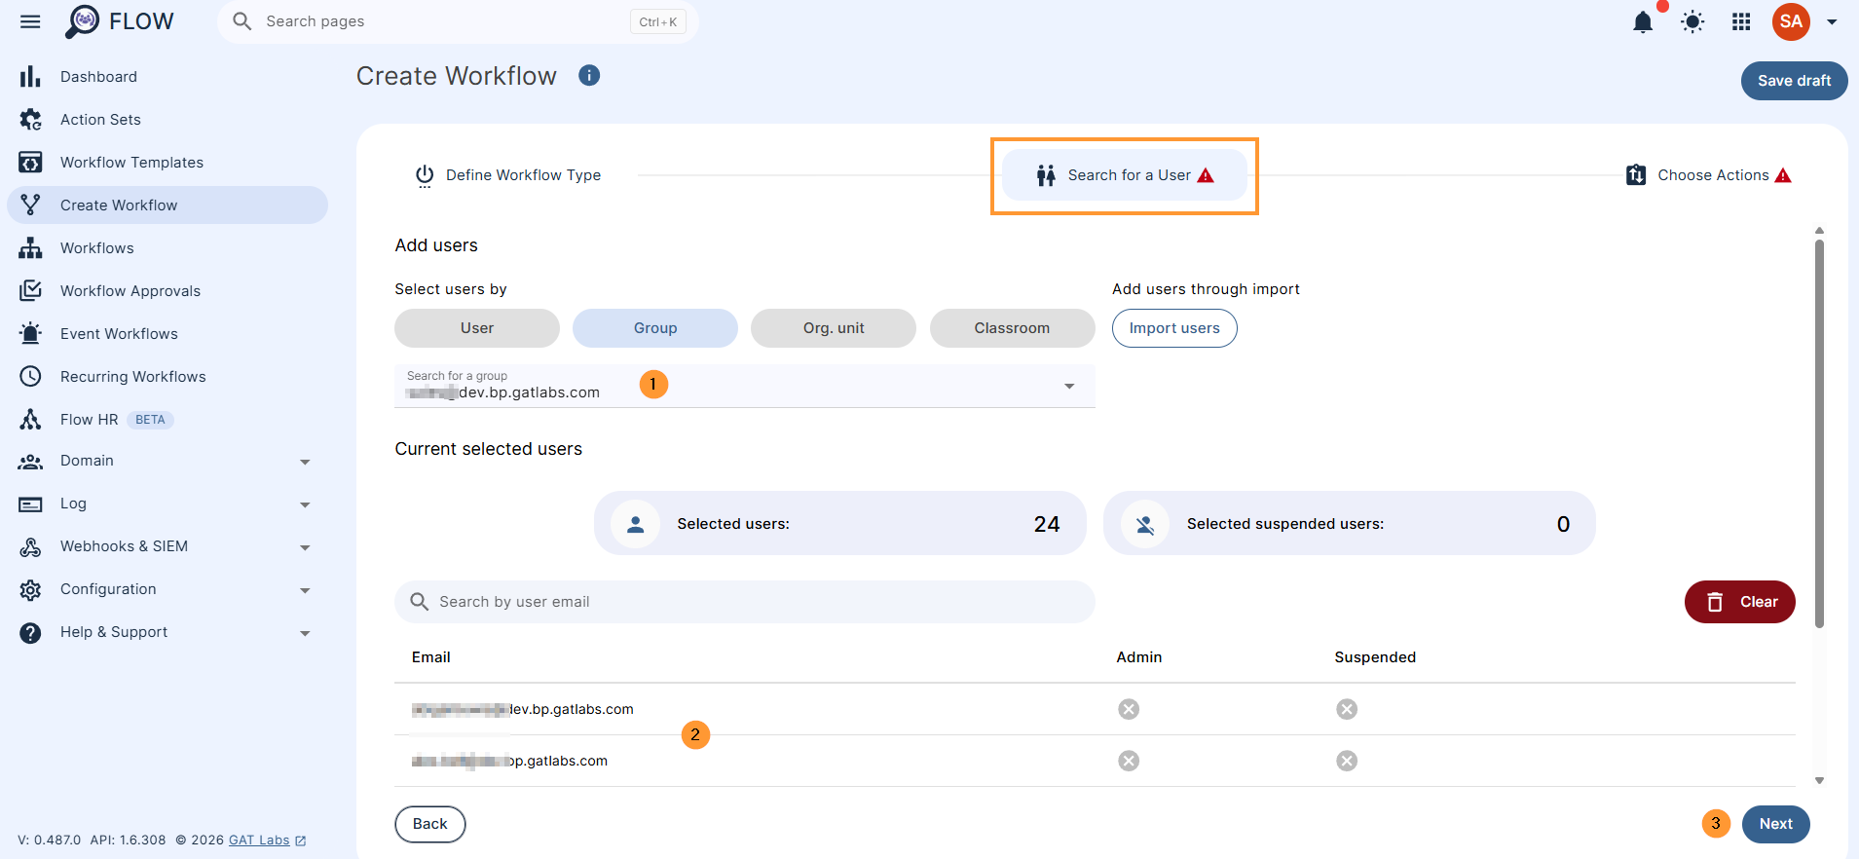
Task: Open the hamburger navigation menu
Action: point(30,21)
